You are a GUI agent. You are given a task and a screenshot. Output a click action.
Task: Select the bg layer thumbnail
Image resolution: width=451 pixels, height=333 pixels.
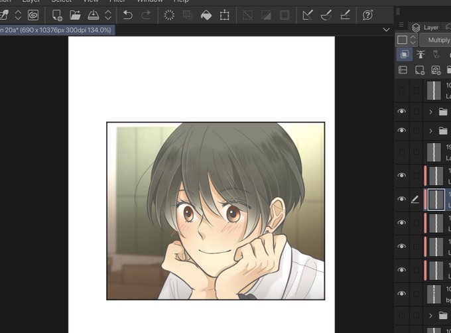[x=434, y=294]
